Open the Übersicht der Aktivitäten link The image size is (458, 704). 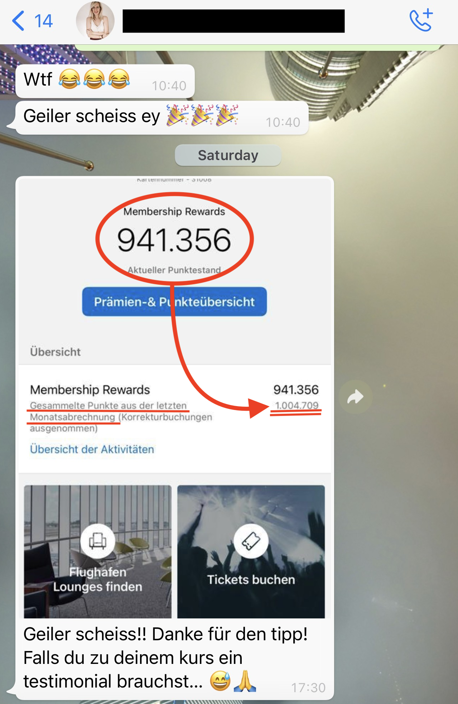[x=92, y=449]
